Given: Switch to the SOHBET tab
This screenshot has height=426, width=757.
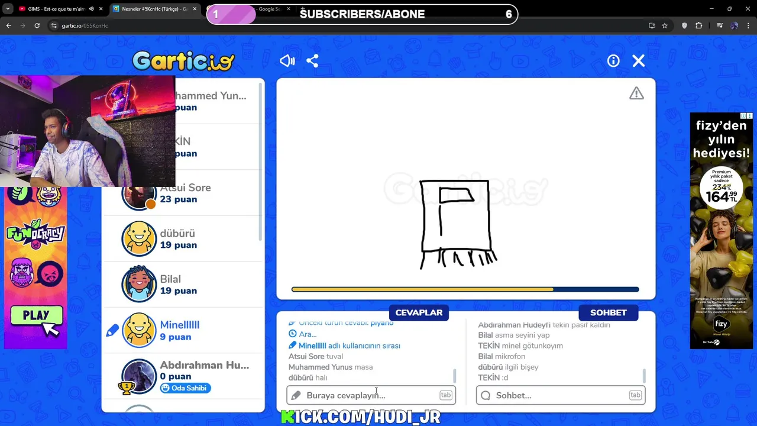Looking at the screenshot, I should 608,312.
